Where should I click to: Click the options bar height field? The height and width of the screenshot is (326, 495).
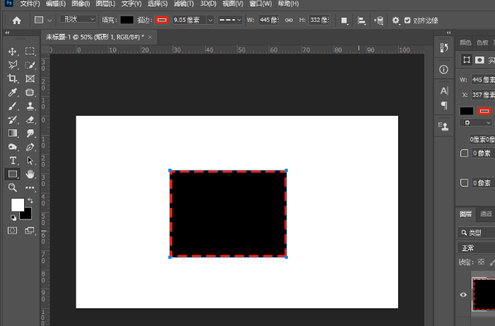[319, 20]
